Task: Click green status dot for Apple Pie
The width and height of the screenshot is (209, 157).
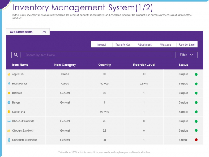Action: 196,74
